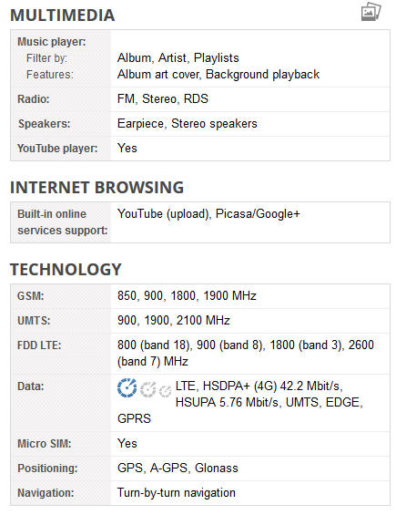Click the blue high-speed data icon
Screen dimensions: 396x515
pyautogui.click(x=127, y=388)
